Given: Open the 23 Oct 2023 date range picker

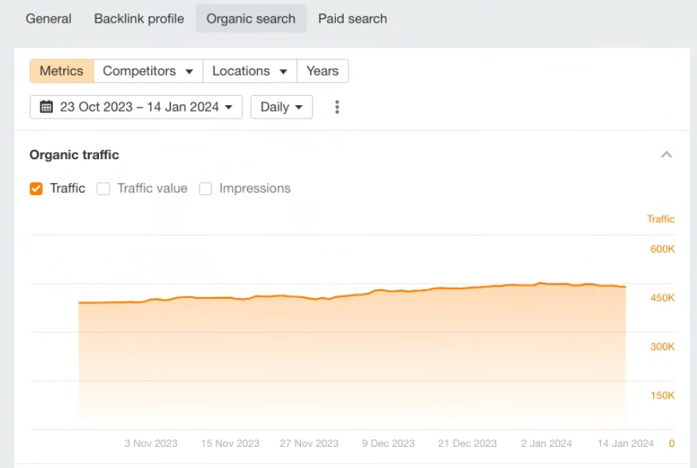Looking at the screenshot, I should pos(135,107).
